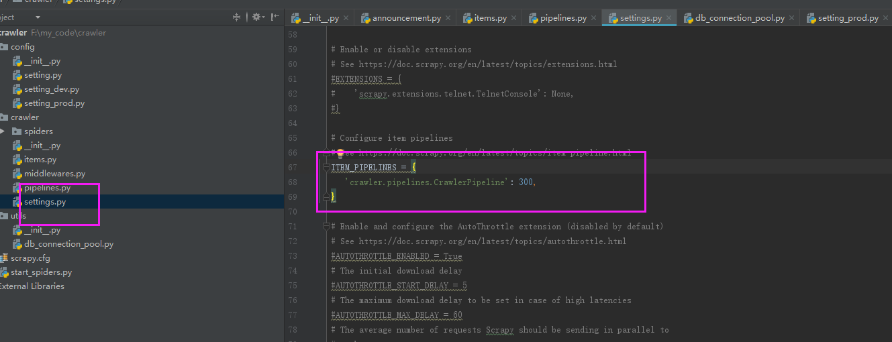Screen dimensions: 892x342
Task: Open setting_prod.py in the project tree
Action: 54,103
